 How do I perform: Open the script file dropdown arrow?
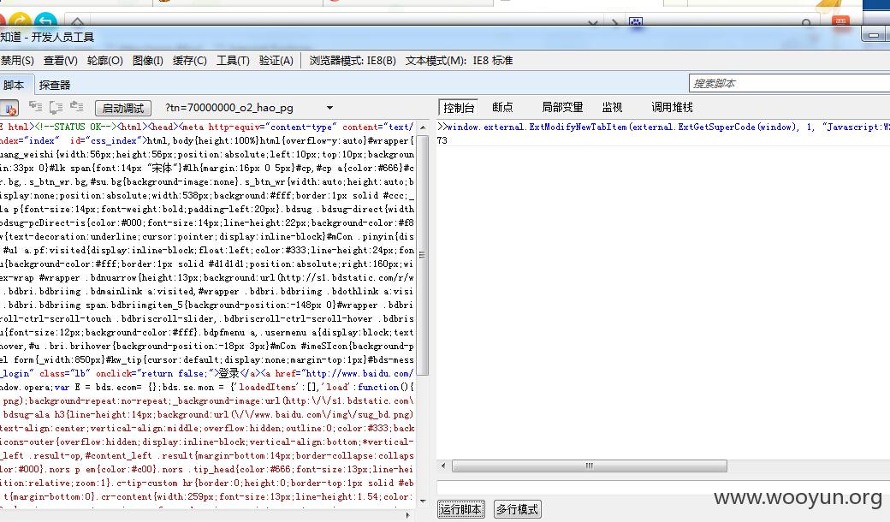[329, 108]
